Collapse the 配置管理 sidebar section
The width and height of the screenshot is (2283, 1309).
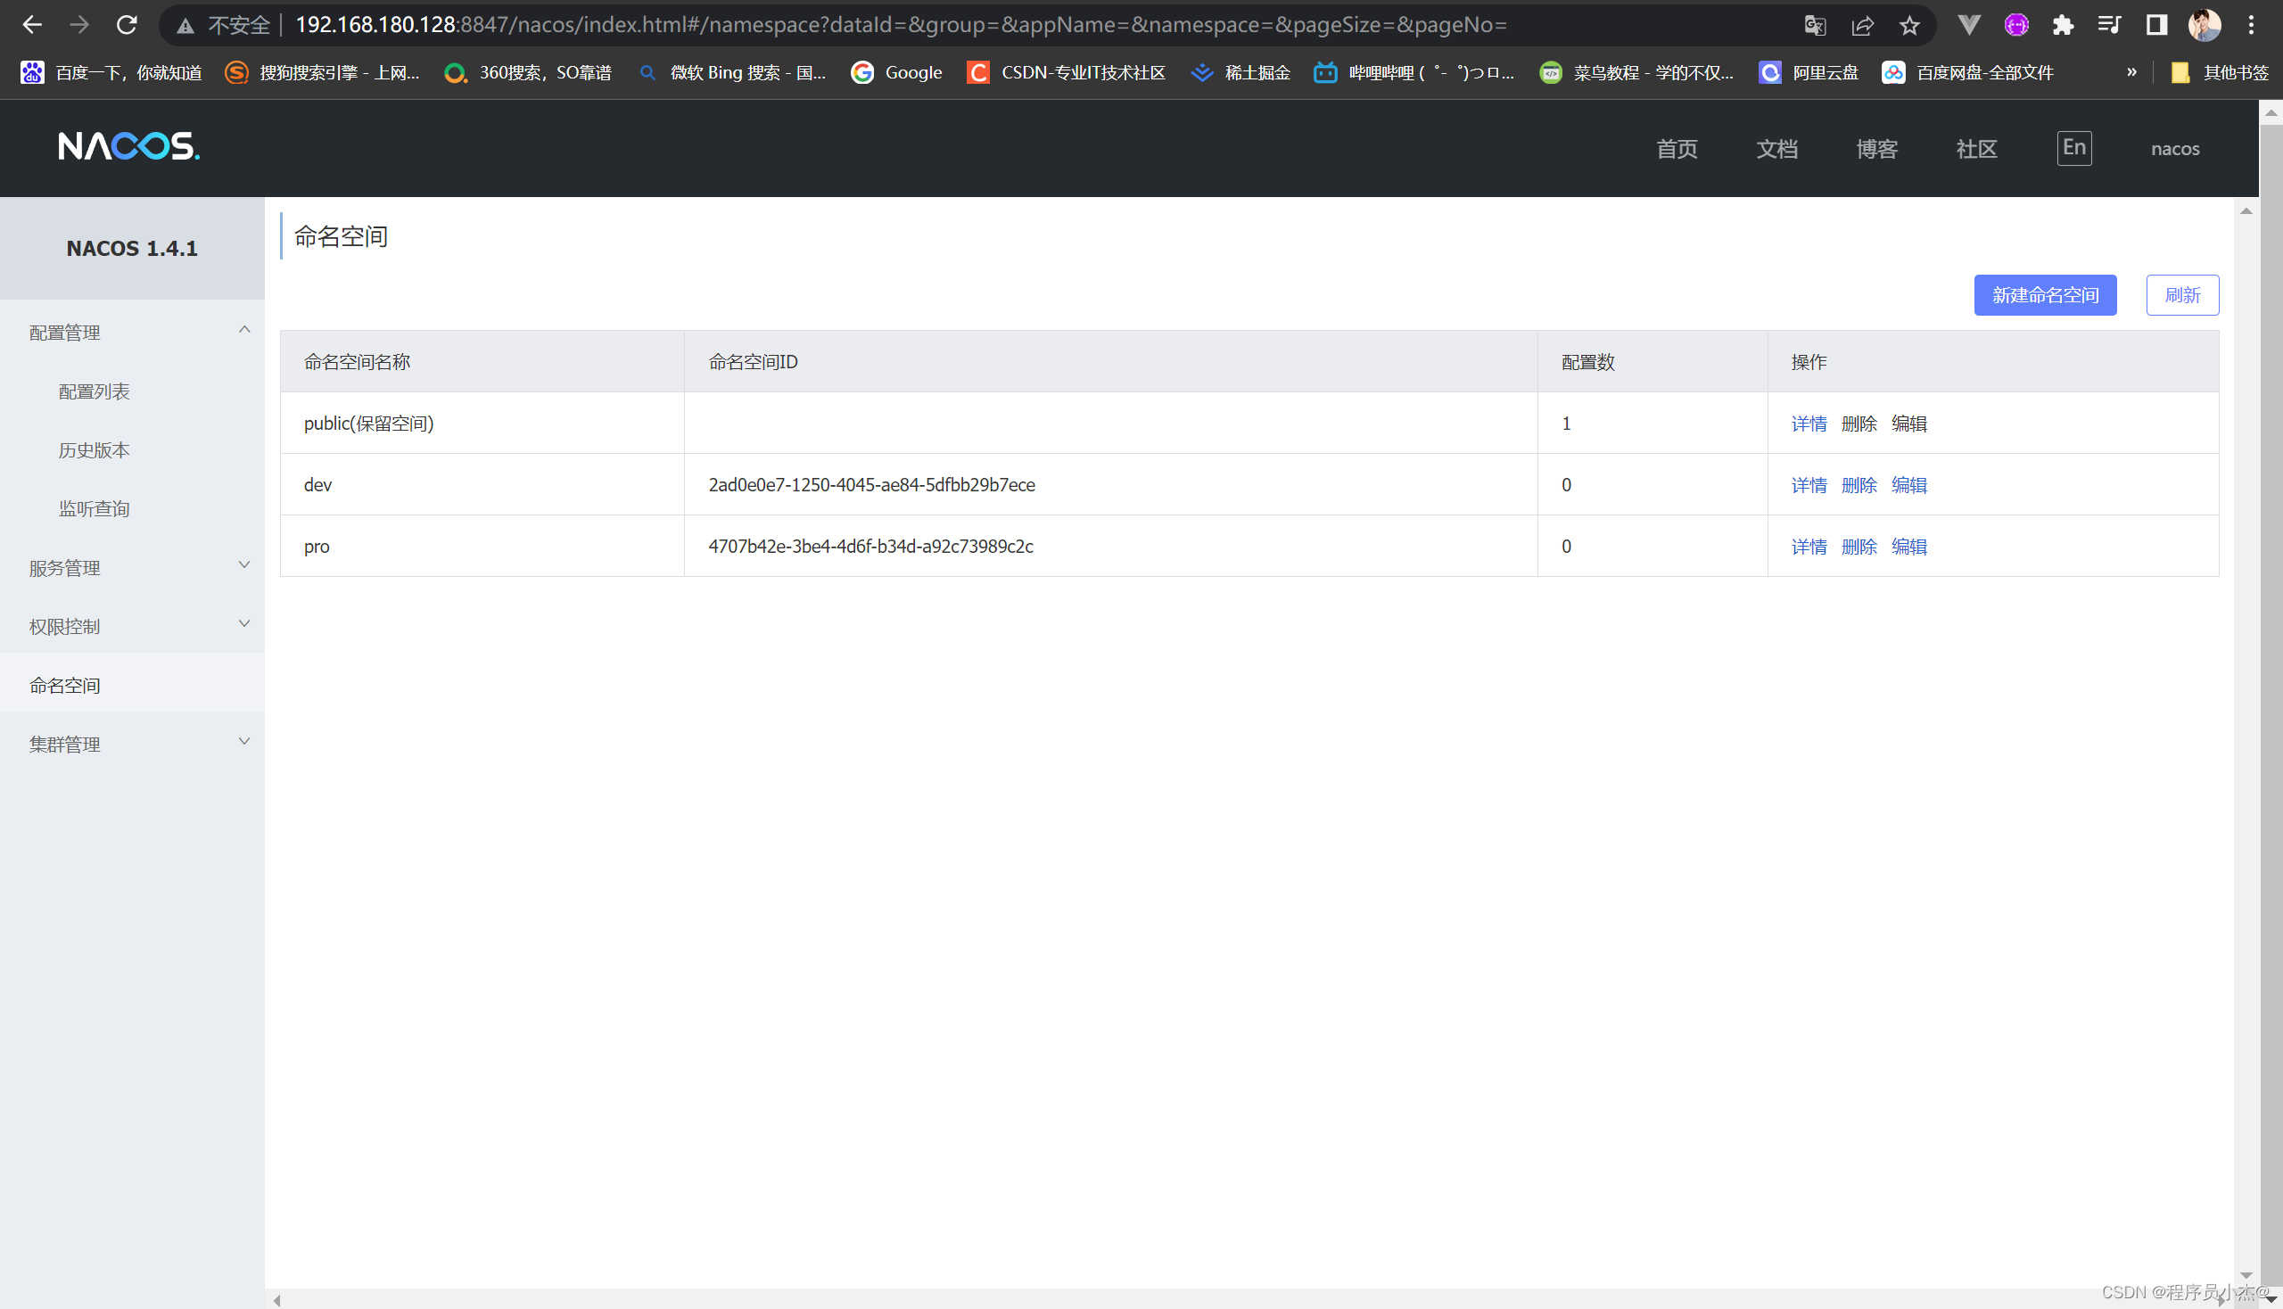pos(132,333)
